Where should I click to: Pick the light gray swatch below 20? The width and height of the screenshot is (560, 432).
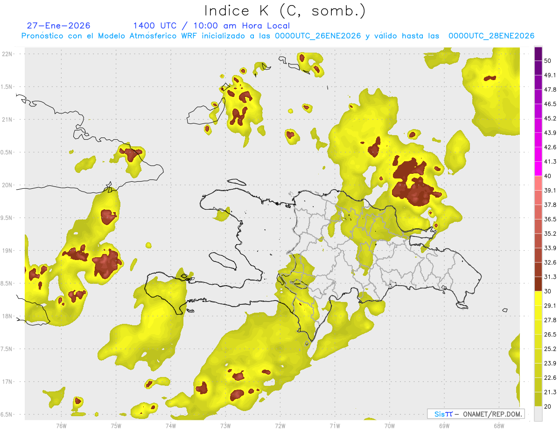pyautogui.click(x=539, y=414)
